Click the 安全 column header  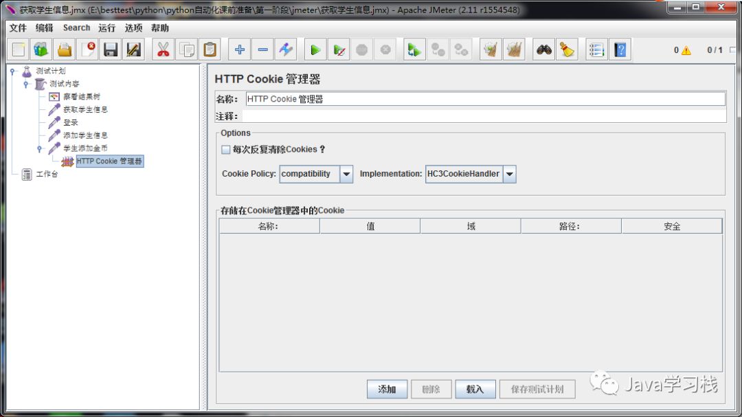tap(672, 226)
